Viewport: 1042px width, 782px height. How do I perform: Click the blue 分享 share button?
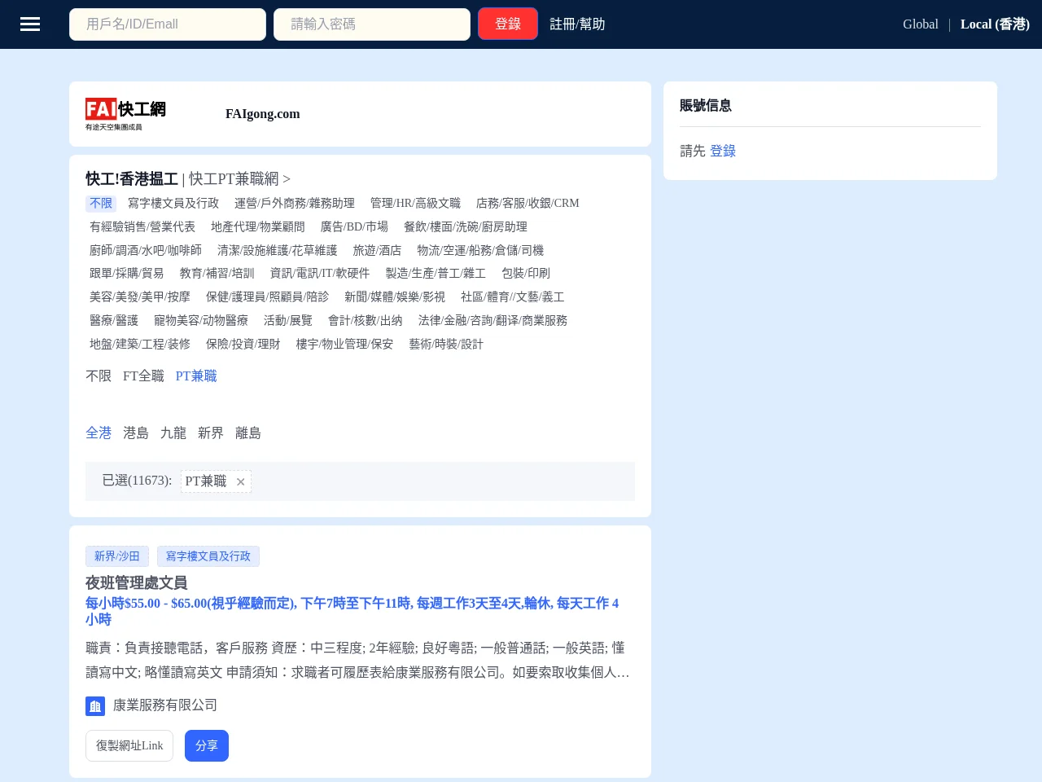point(207,746)
